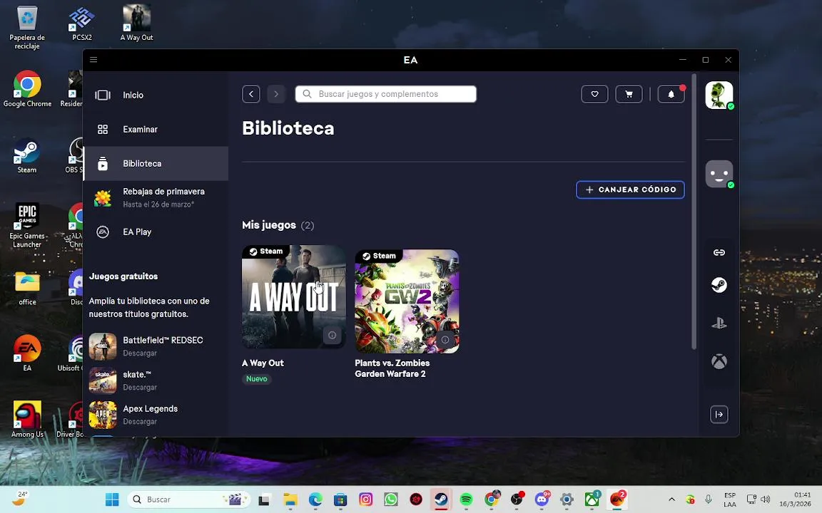
Task: Click the A Way Out title text
Action: point(263,363)
